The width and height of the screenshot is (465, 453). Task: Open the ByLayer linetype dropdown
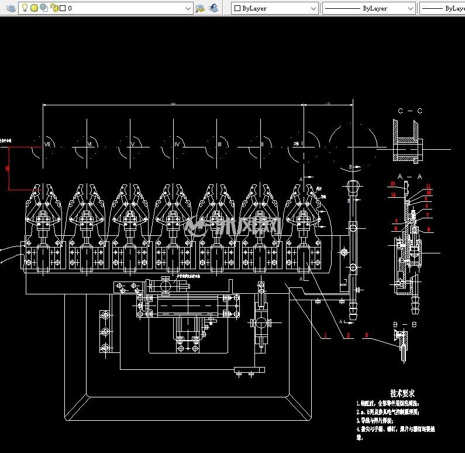pyautogui.click(x=368, y=8)
